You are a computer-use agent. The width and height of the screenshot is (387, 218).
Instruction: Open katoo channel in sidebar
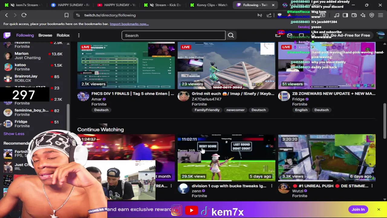point(34,67)
